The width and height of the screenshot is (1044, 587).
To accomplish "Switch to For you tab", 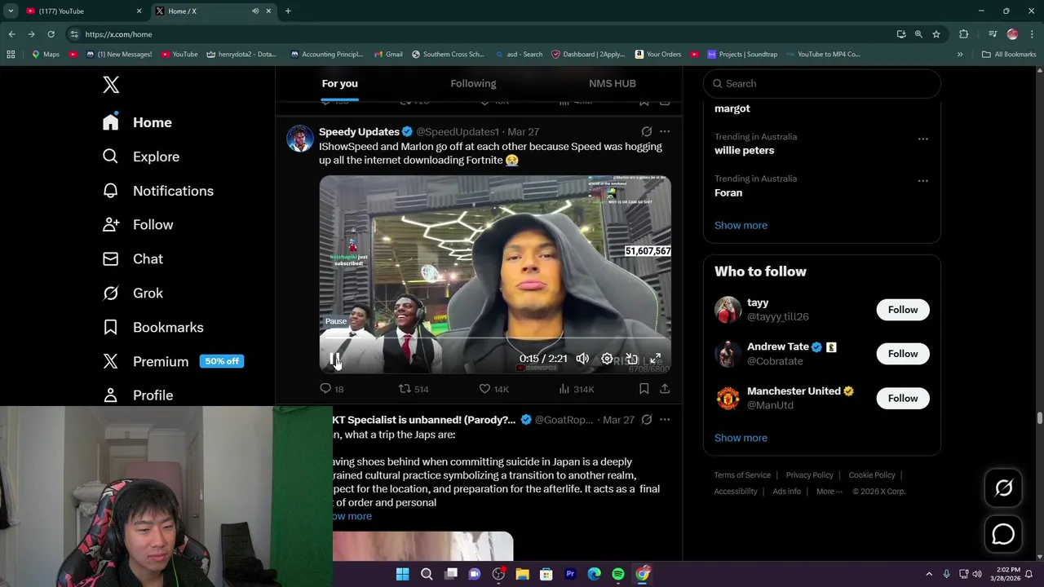I will click(339, 83).
